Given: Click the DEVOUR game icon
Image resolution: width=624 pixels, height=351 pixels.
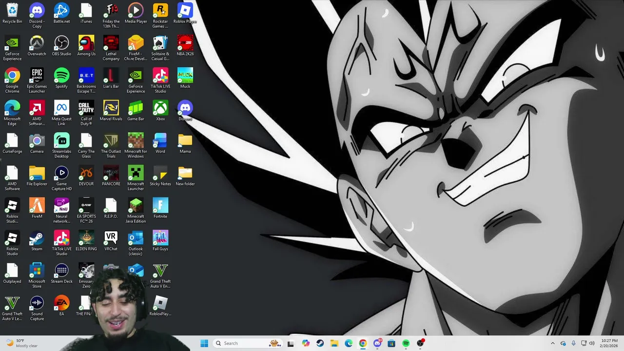Looking at the screenshot, I should click(86, 176).
